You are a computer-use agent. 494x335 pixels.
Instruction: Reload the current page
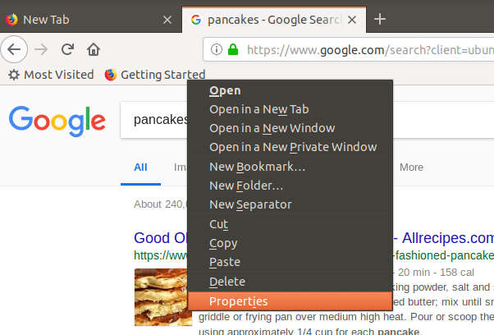click(67, 49)
